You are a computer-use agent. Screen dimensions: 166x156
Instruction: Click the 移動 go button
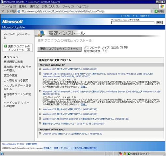(x=159, y=11)
